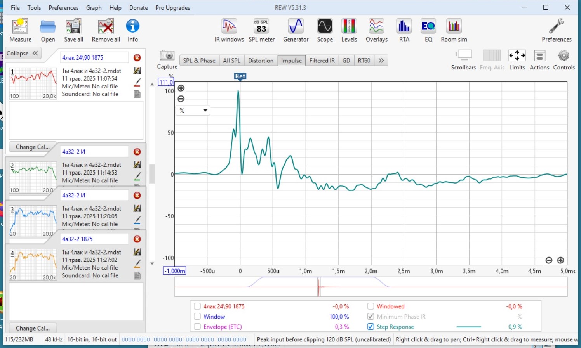Click the Step Response teal line sample
This screenshot has width=581, height=348.
[469, 327]
